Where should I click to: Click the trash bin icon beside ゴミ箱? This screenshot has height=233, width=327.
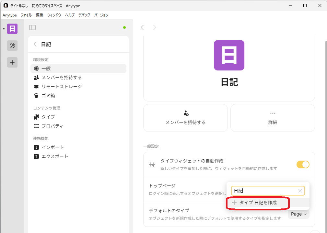point(36,95)
